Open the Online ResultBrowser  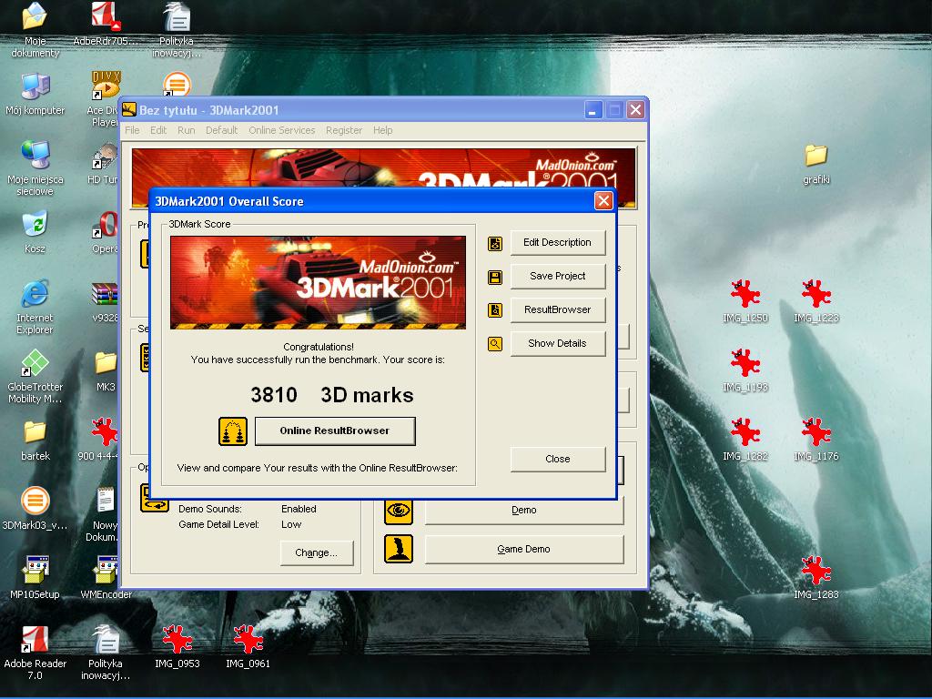click(335, 431)
